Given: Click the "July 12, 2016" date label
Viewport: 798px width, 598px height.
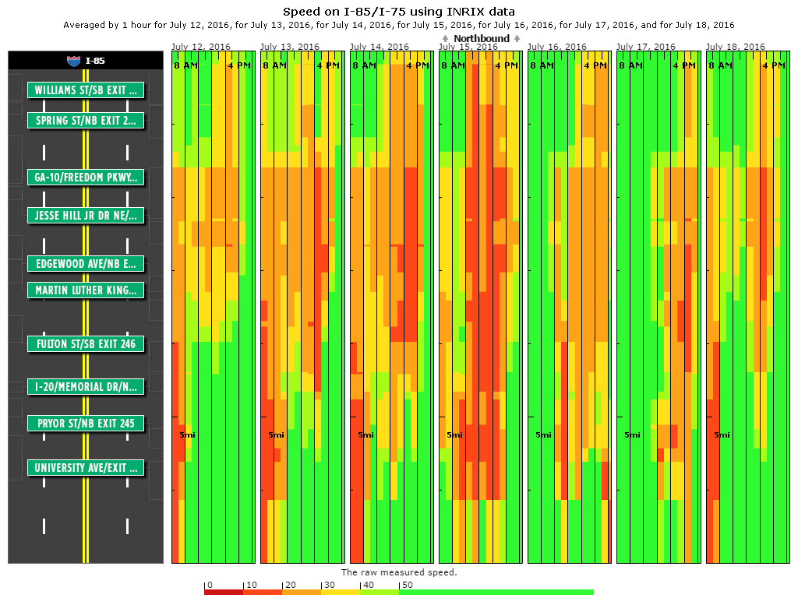Looking at the screenshot, I should pyautogui.click(x=201, y=46).
